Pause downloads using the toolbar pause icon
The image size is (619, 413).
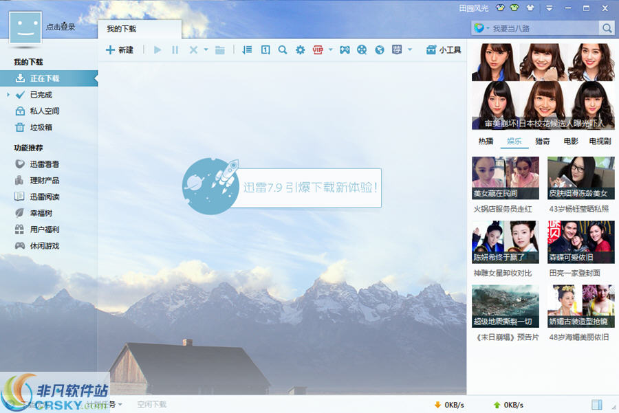[x=175, y=49]
